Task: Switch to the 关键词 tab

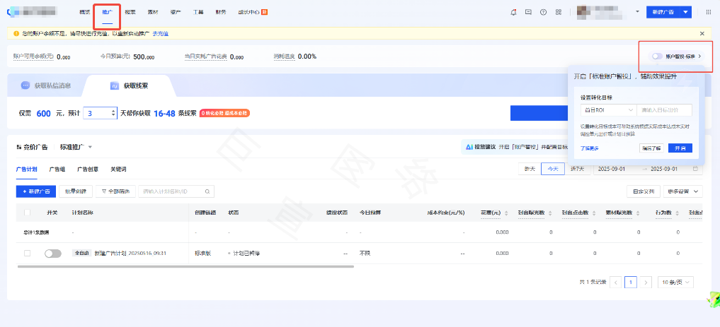Action: coord(118,170)
